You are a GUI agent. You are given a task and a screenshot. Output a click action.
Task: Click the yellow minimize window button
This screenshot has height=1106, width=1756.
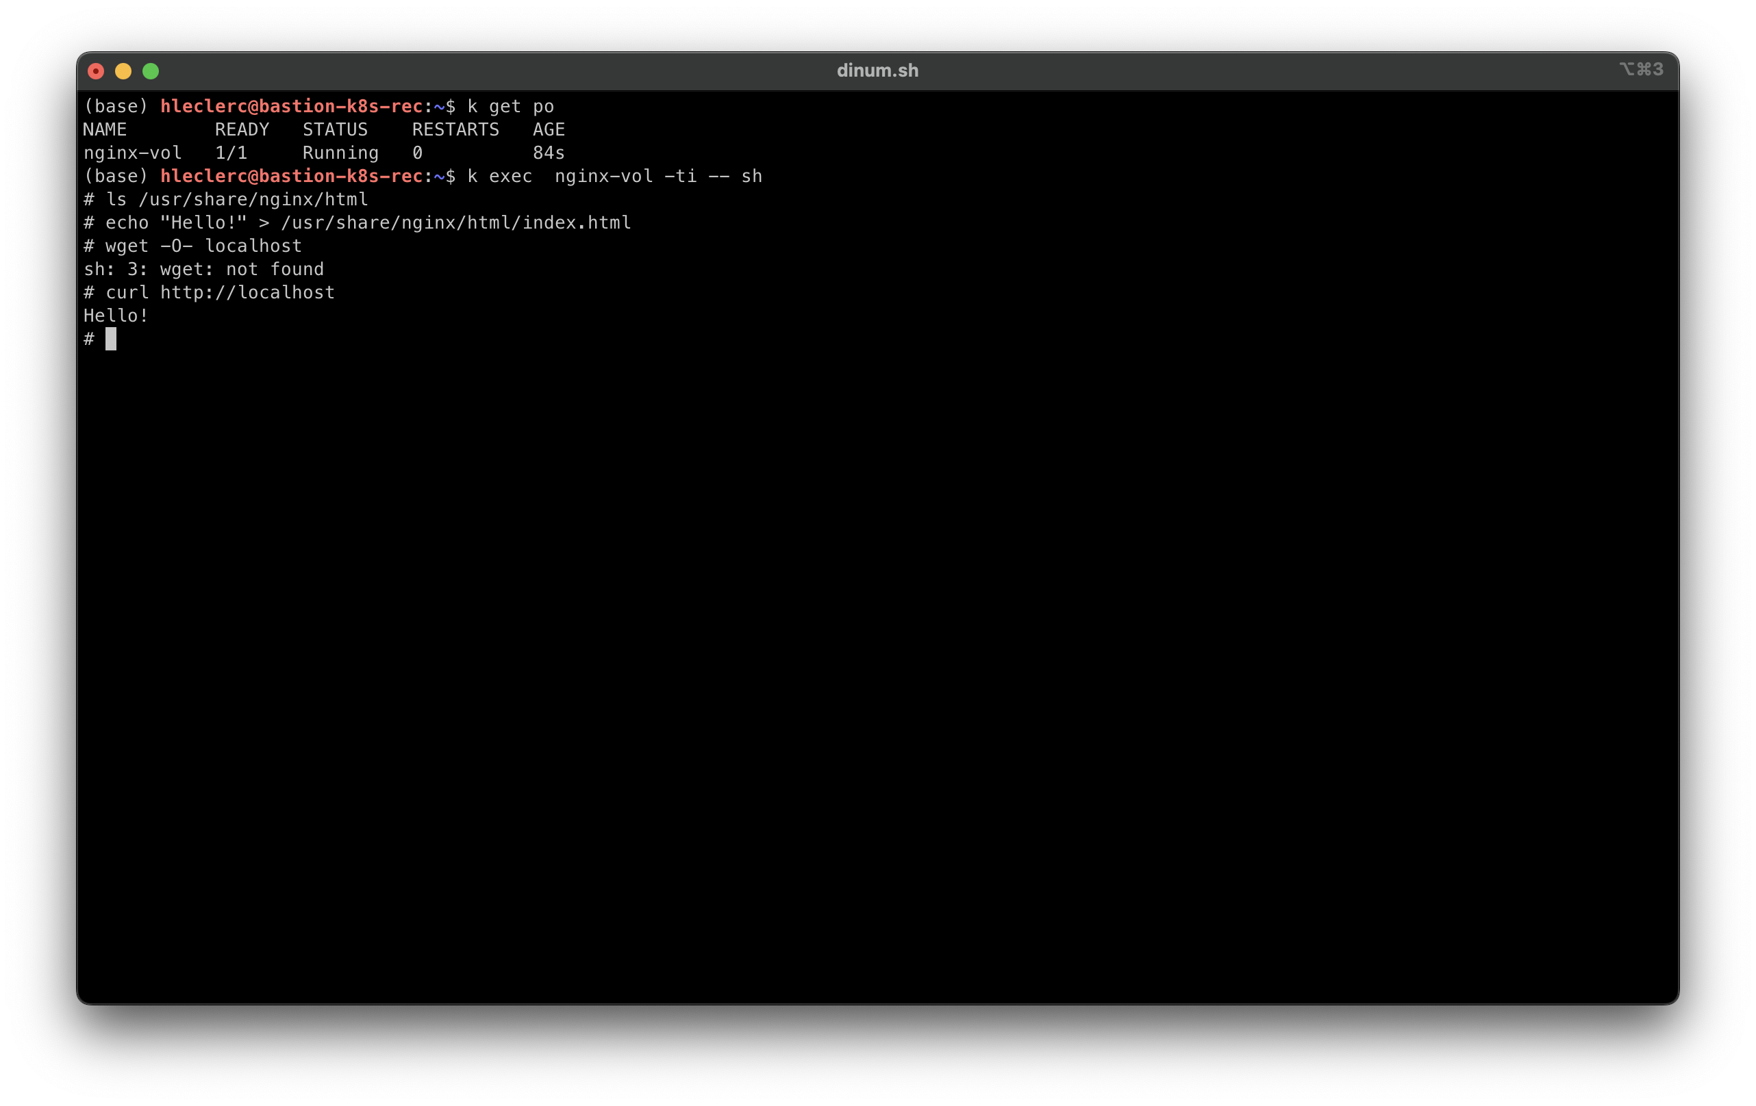123,71
